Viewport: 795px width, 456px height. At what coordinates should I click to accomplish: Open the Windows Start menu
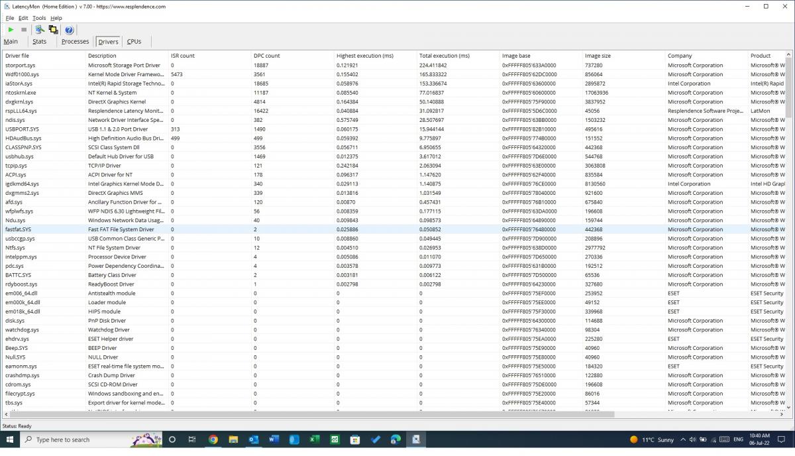(10, 439)
